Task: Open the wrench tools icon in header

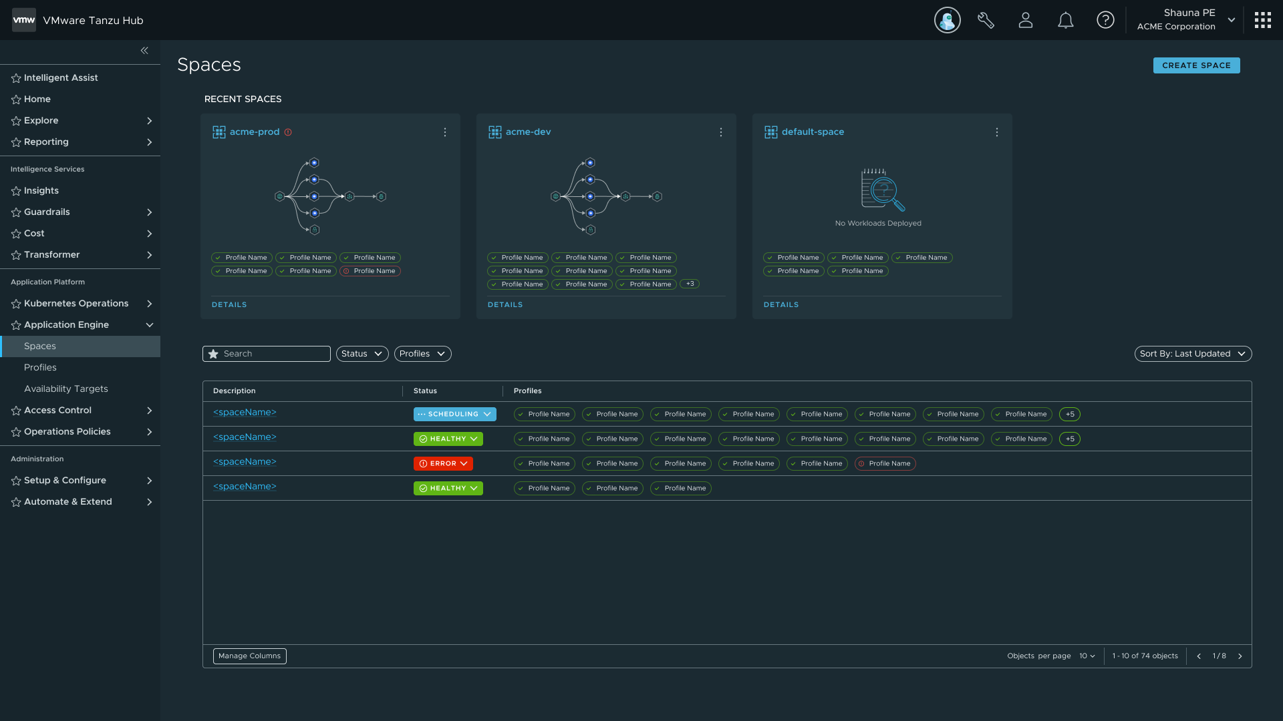Action: (986, 20)
